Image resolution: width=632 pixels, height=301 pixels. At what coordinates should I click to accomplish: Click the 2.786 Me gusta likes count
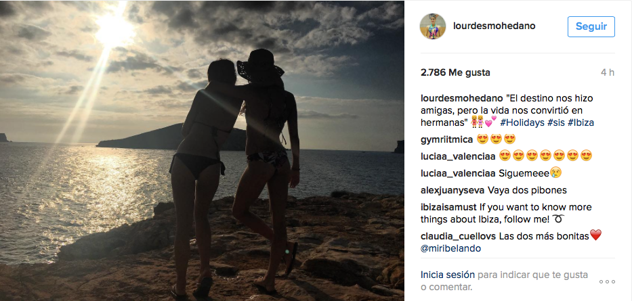coord(455,73)
